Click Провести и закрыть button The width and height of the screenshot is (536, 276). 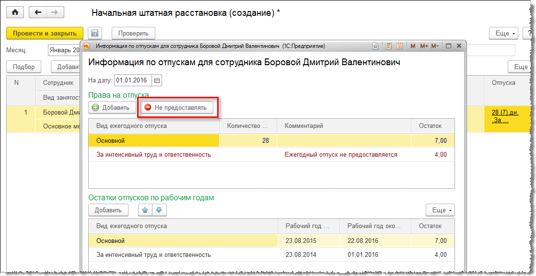(45, 33)
